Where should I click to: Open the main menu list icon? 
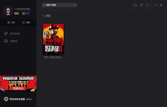click(147, 5)
